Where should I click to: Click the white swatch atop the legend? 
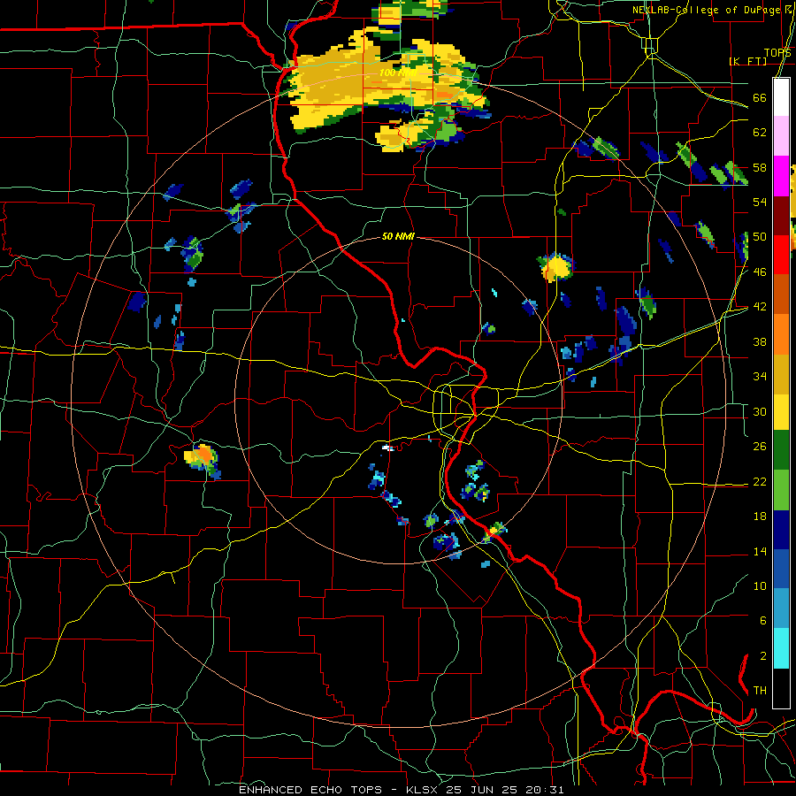point(781,97)
